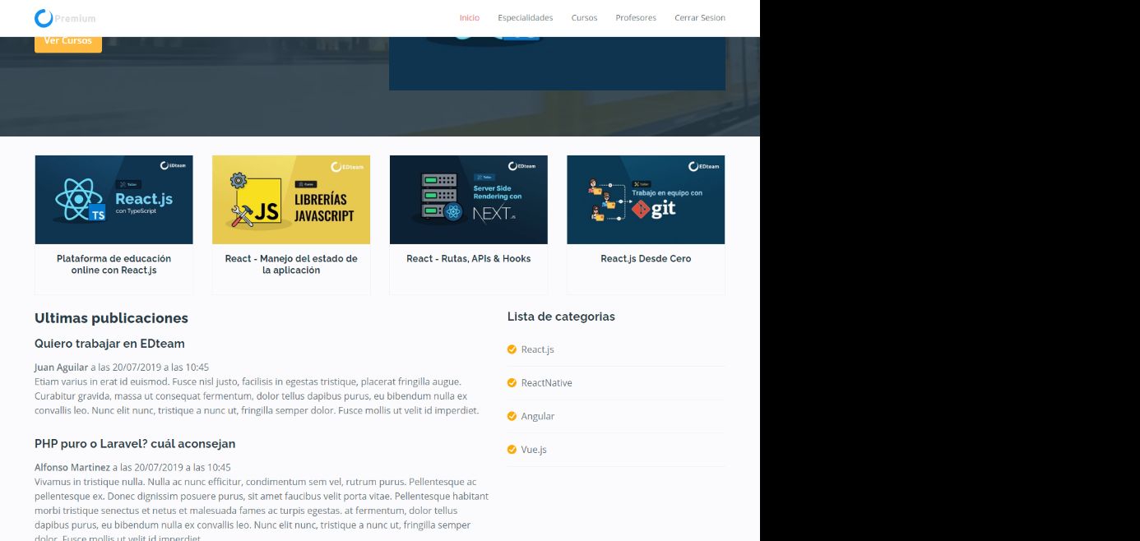Screen dimensions: 1140x541
Task: Click the checkmark icon beside ReactNative
Action: pyautogui.click(x=512, y=383)
